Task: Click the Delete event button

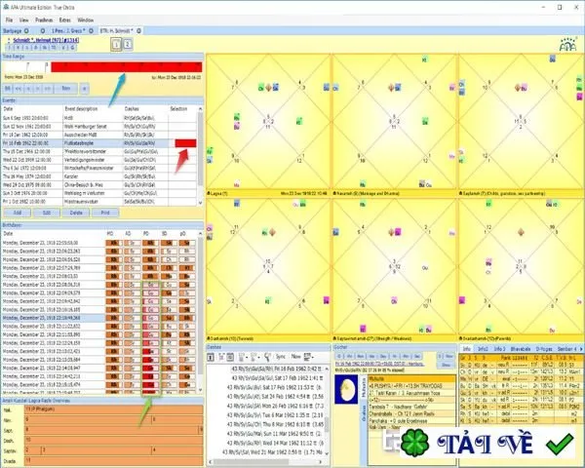Action: (76, 213)
